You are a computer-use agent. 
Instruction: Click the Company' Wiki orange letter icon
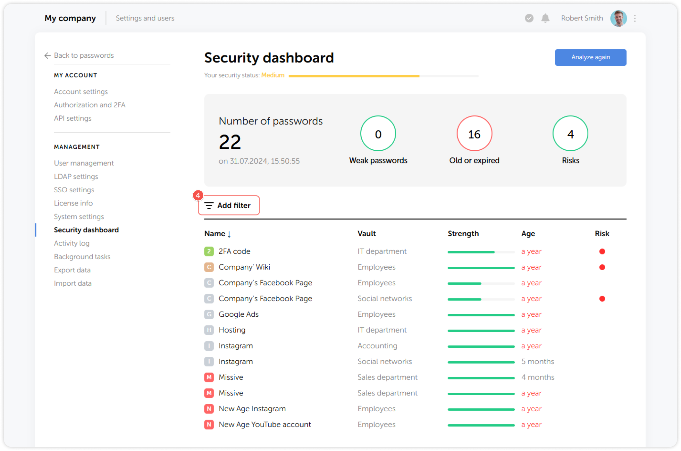209,267
